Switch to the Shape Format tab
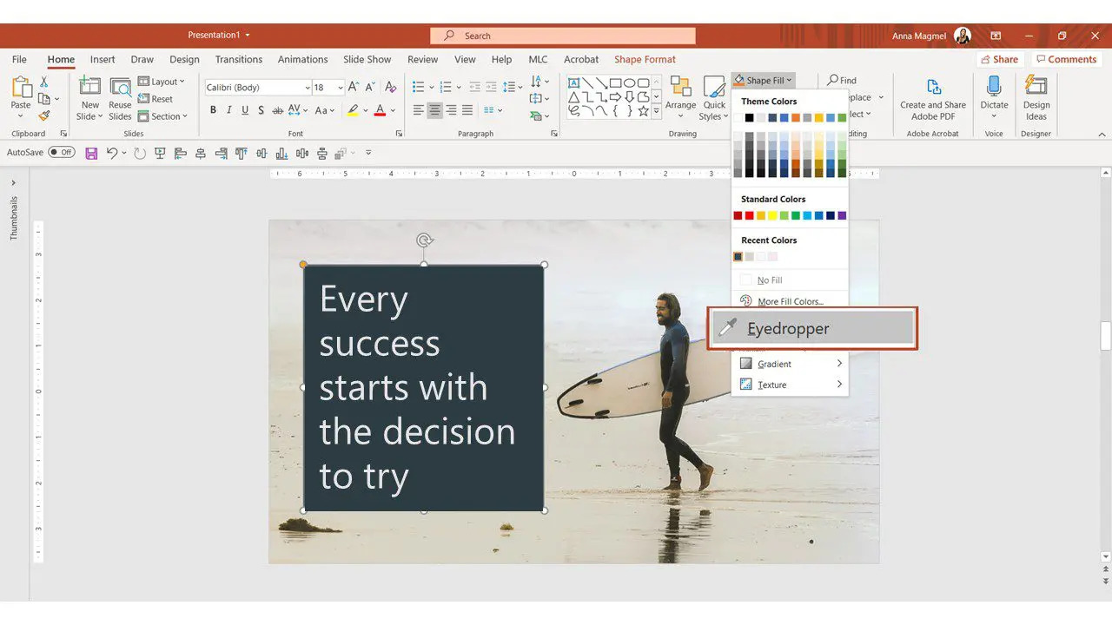The height and width of the screenshot is (625, 1112). point(645,59)
